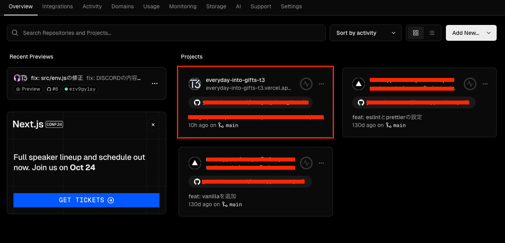Viewport: 505px width, 243px height.
Task: Open the Monitoring tab
Action: click(182, 6)
